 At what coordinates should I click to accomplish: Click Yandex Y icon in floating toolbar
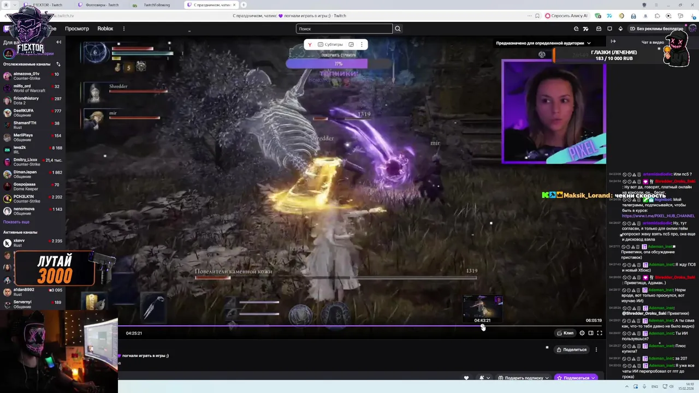click(310, 45)
